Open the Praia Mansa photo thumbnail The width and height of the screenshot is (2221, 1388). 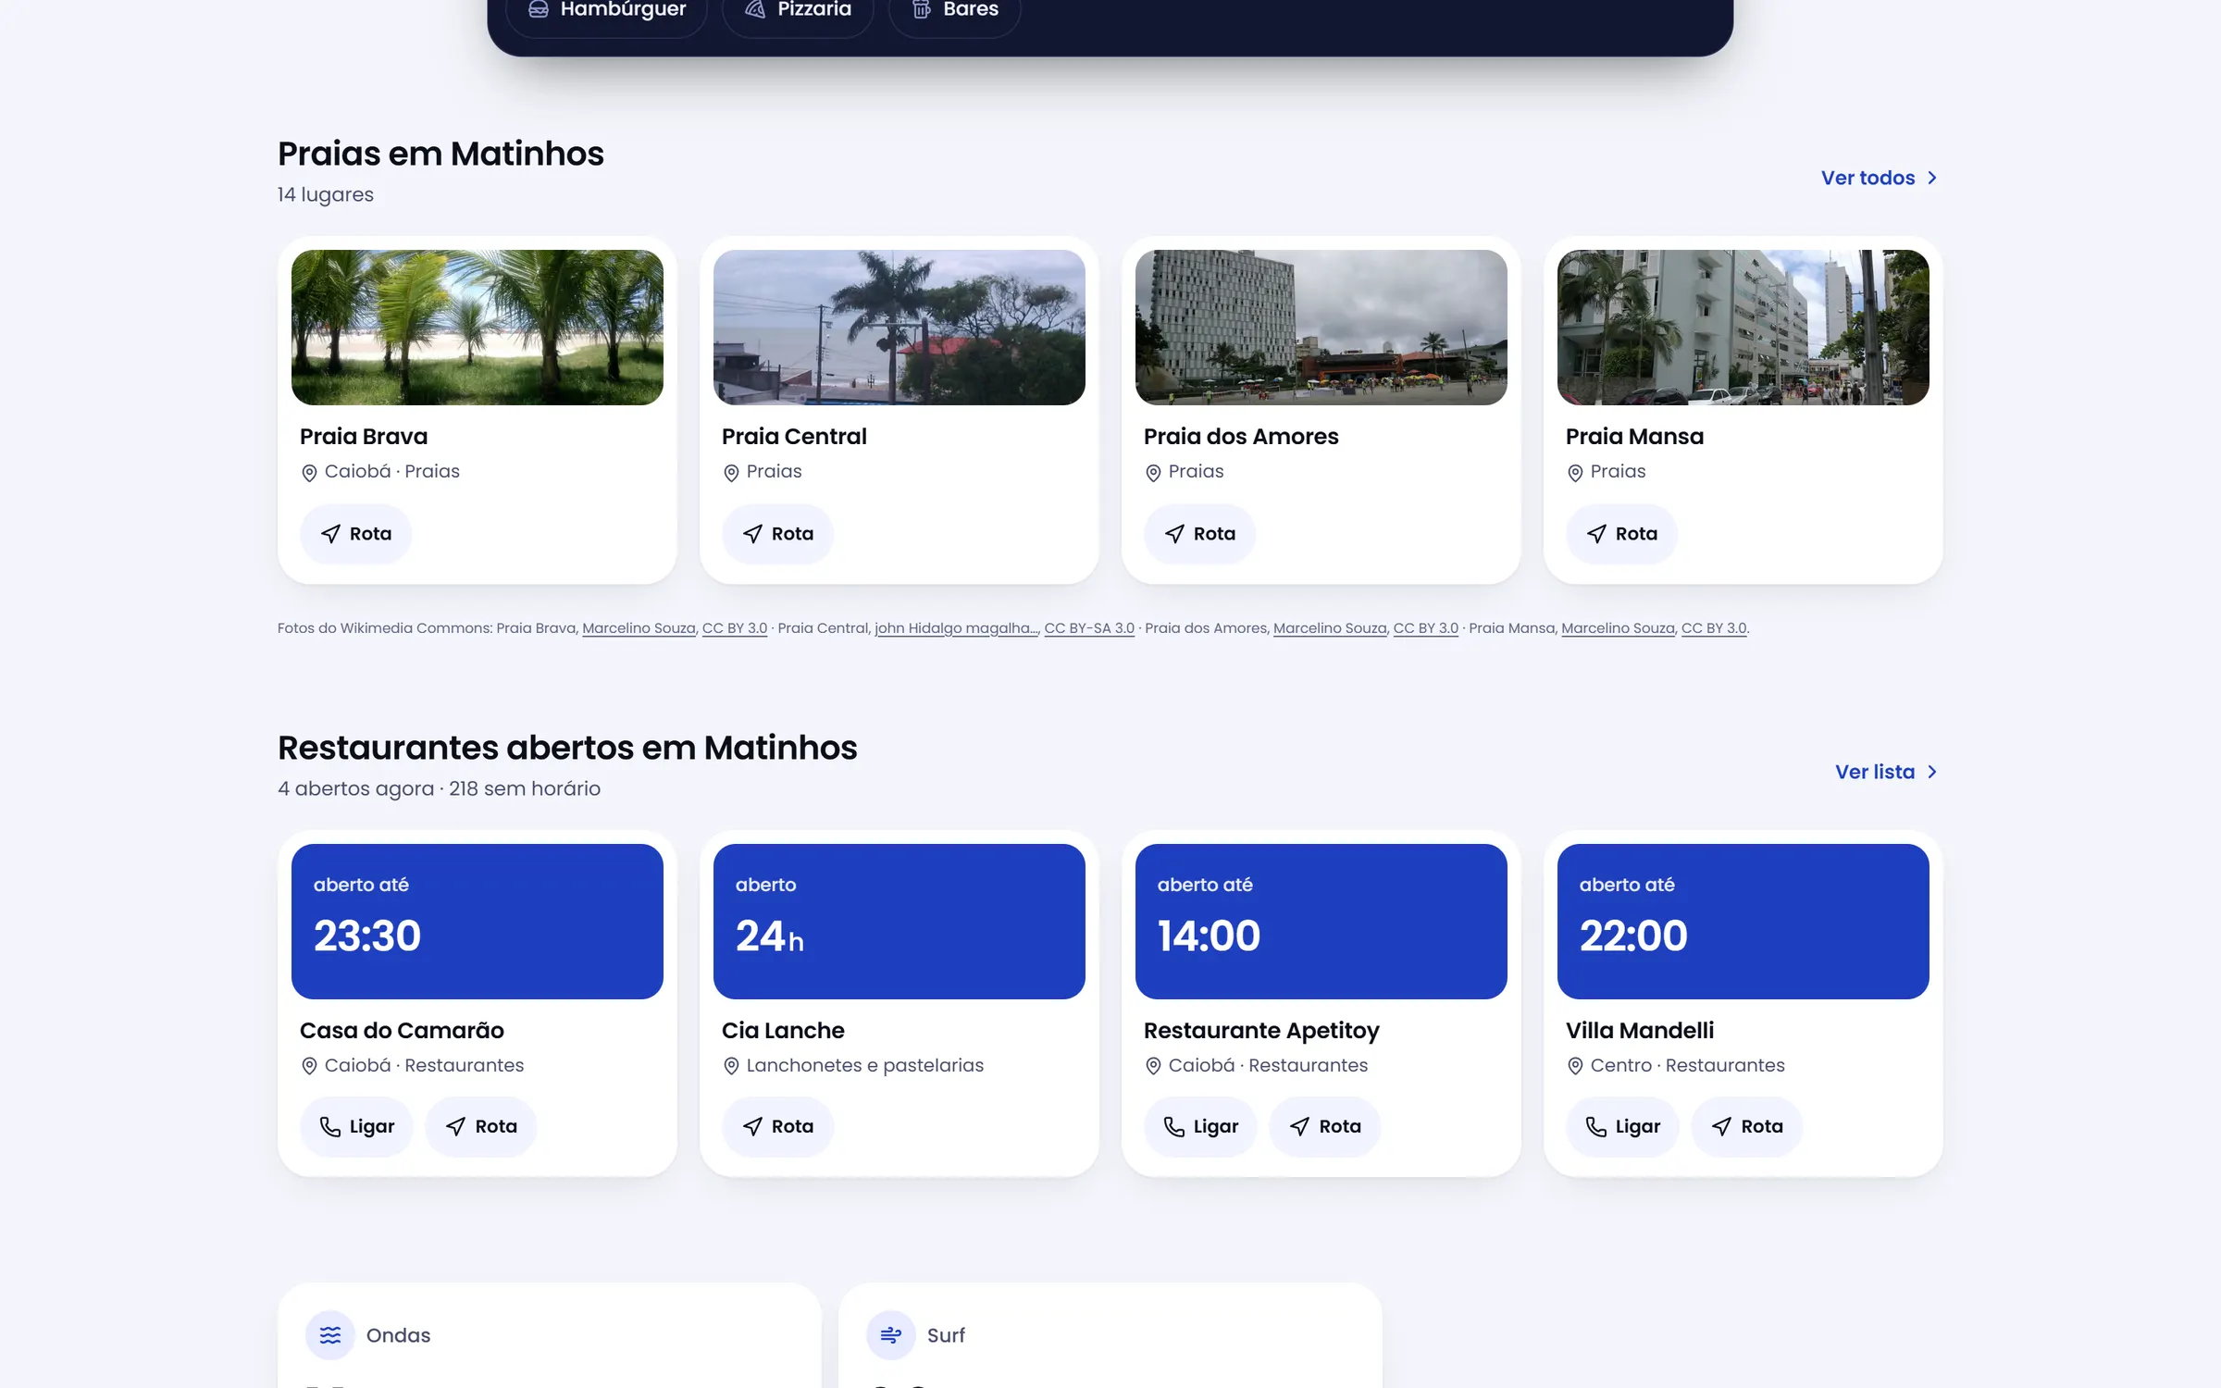coord(1743,328)
